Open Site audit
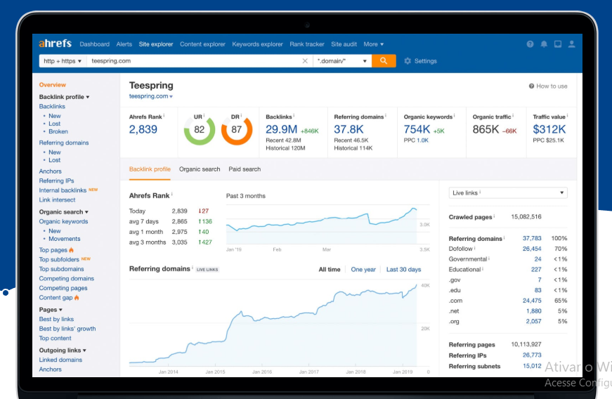 point(344,44)
